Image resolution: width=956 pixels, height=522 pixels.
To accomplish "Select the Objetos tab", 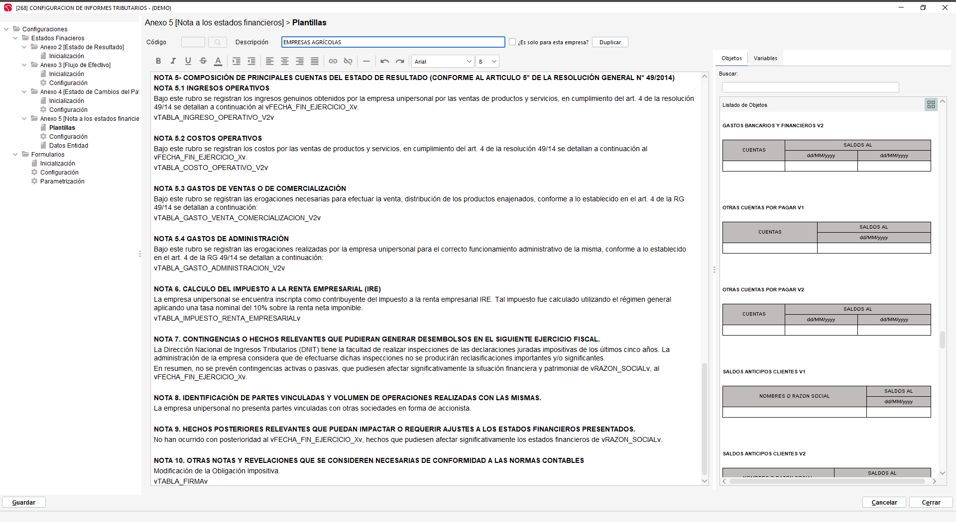I will [731, 58].
